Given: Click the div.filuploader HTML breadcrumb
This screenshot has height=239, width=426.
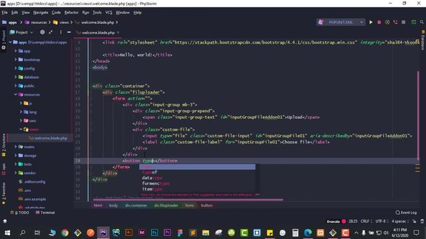Looking at the screenshot, I should pos(166,205).
